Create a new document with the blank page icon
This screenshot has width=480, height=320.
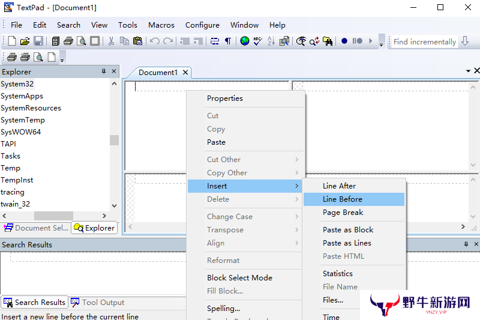tap(11, 41)
